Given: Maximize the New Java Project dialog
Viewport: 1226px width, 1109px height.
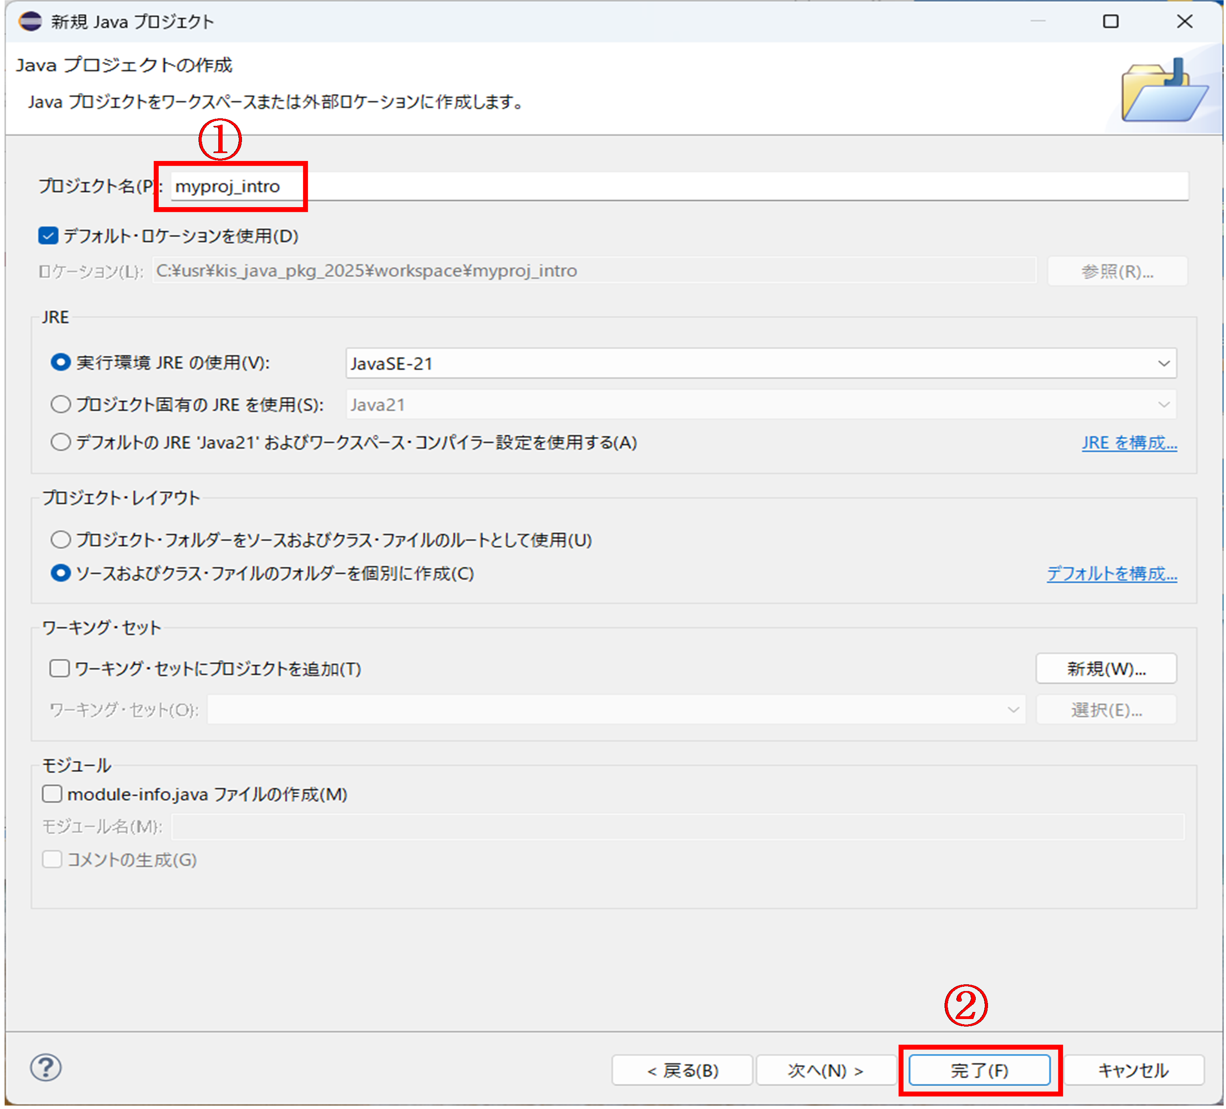Looking at the screenshot, I should pos(1110,22).
